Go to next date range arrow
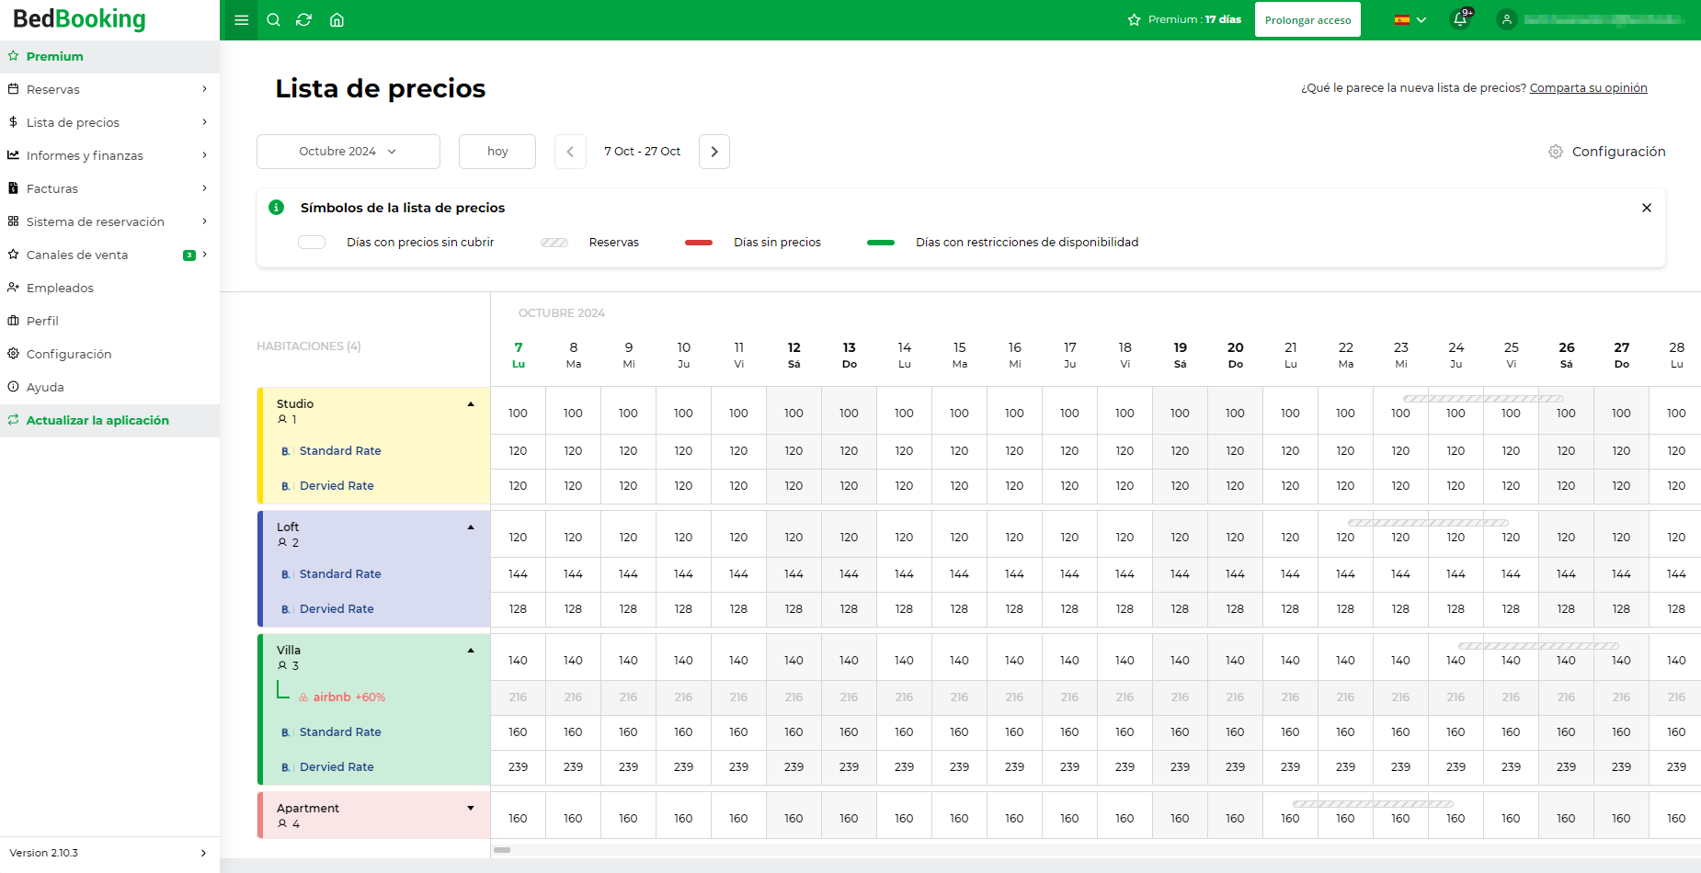The height and width of the screenshot is (873, 1701). tap(714, 152)
